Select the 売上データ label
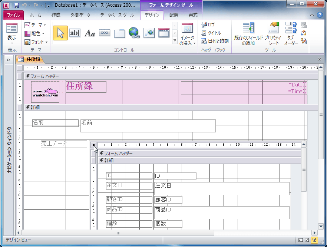This screenshot has width=327, height=247. [64, 144]
